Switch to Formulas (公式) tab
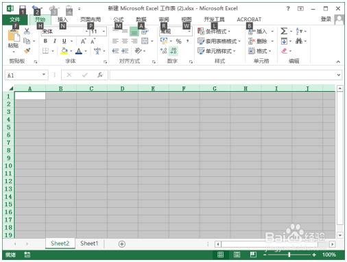The image size is (347, 262). tap(119, 20)
